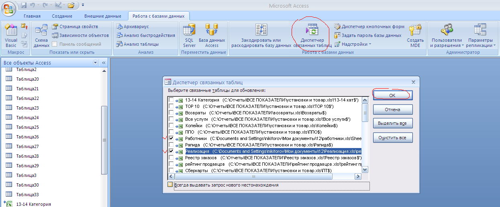Click Задать пароль базы данных
This screenshot has width=500, height=207.
click(367, 35)
